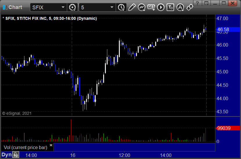Click the 12:00 time axis label
The image size is (241, 159).
[124, 155]
